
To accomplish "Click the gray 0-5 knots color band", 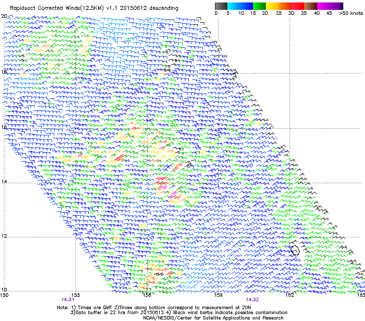I will click(221, 6).
